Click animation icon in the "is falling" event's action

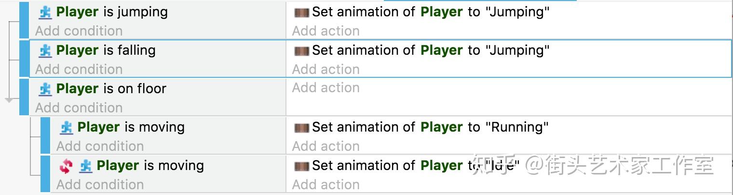click(301, 51)
